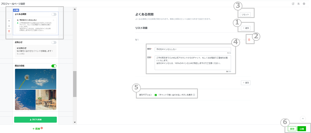
Task: Collapse the 予約をキャンセルしたい question in the preview
Action: coord(53,20)
